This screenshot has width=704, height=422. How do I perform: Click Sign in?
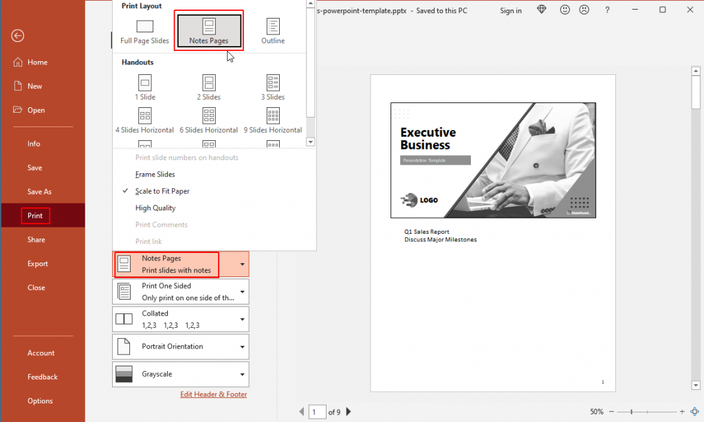click(511, 10)
